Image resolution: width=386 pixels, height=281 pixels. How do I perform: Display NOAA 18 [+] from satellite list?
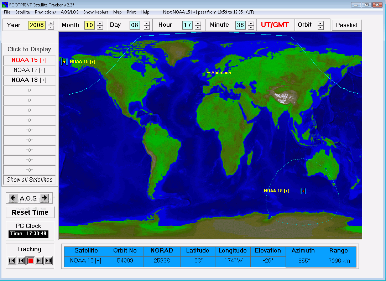click(29, 80)
